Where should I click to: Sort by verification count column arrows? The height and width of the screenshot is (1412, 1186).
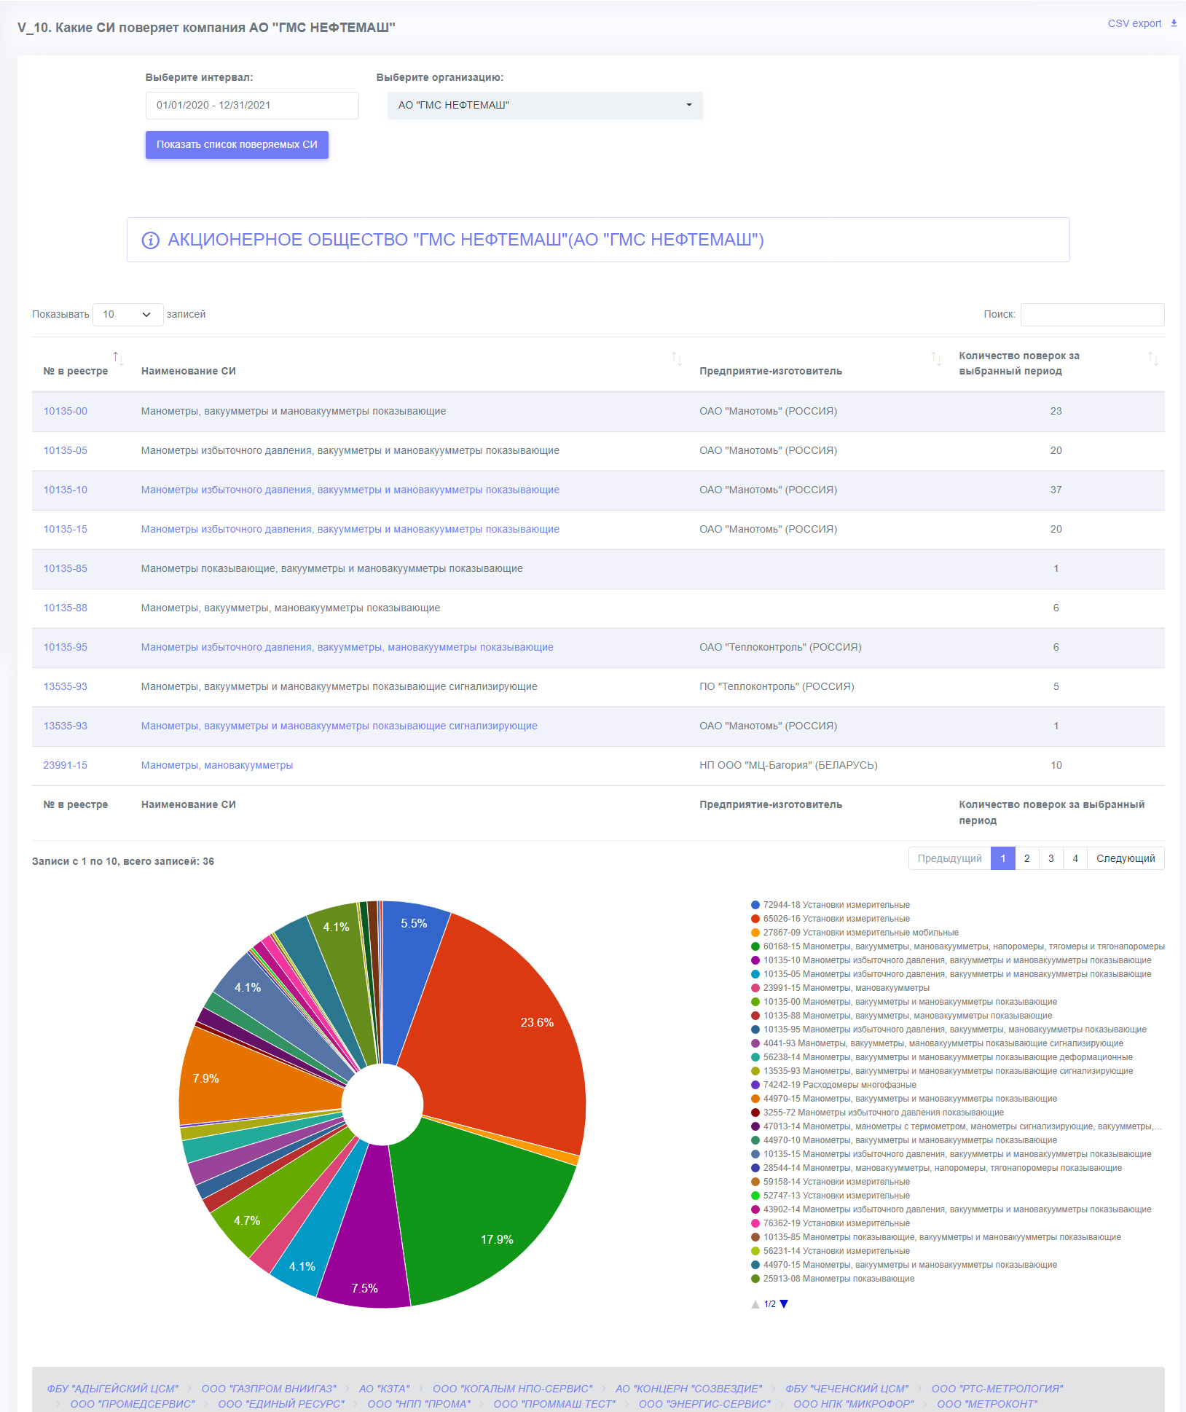pyautogui.click(x=1153, y=358)
